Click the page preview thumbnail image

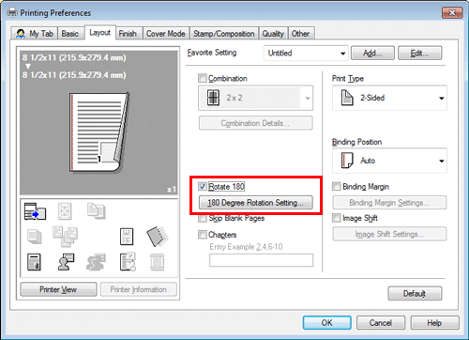99,131
